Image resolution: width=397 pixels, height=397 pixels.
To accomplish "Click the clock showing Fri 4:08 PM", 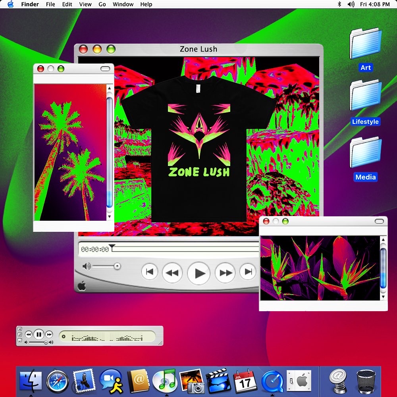I will click(375, 4).
